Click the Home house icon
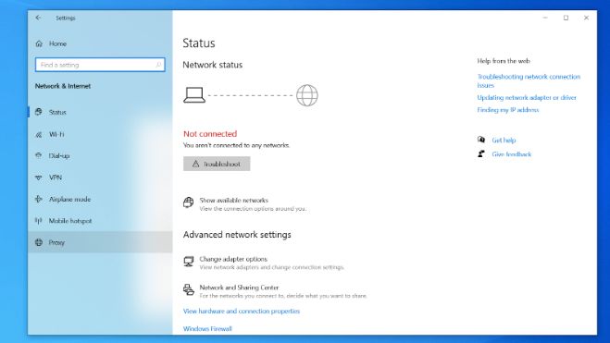 click(39, 43)
